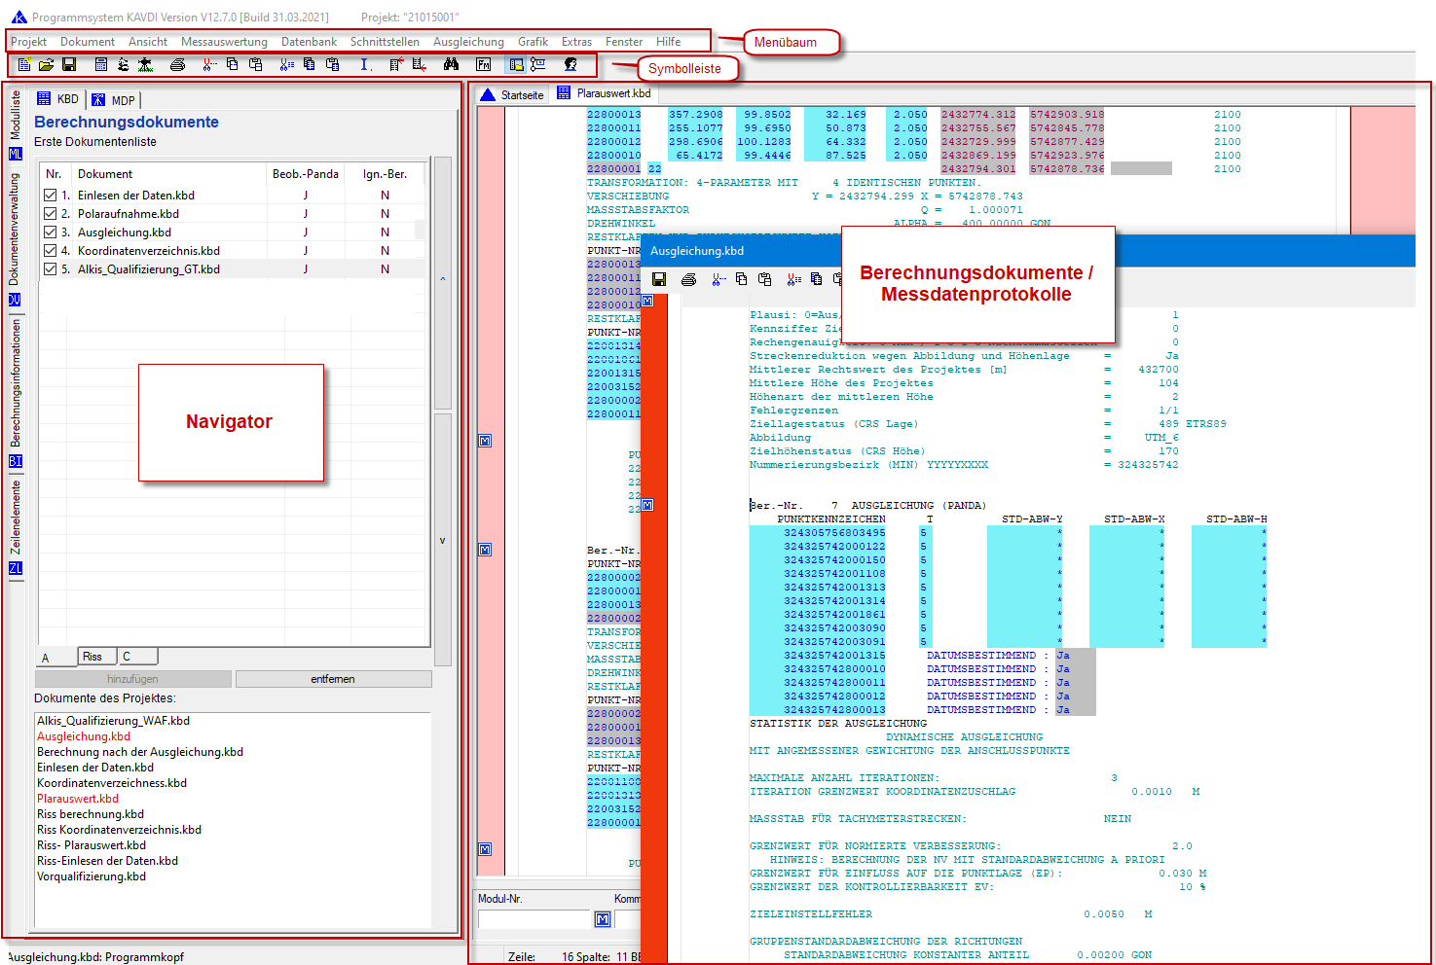Click the calculator icon in the toolbar
Image resolution: width=1436 pixels, height=965 pixels.
coord(100,64)
